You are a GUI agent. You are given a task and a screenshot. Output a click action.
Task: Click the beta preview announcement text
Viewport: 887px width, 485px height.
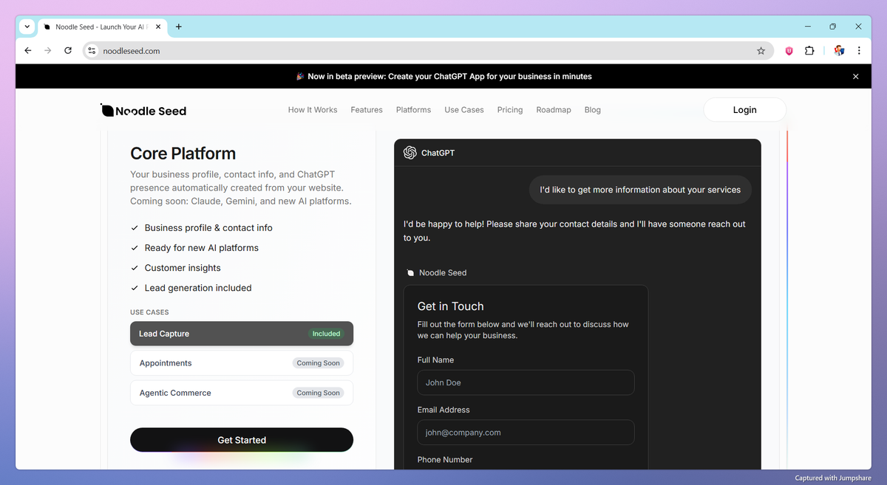point(443,77)
